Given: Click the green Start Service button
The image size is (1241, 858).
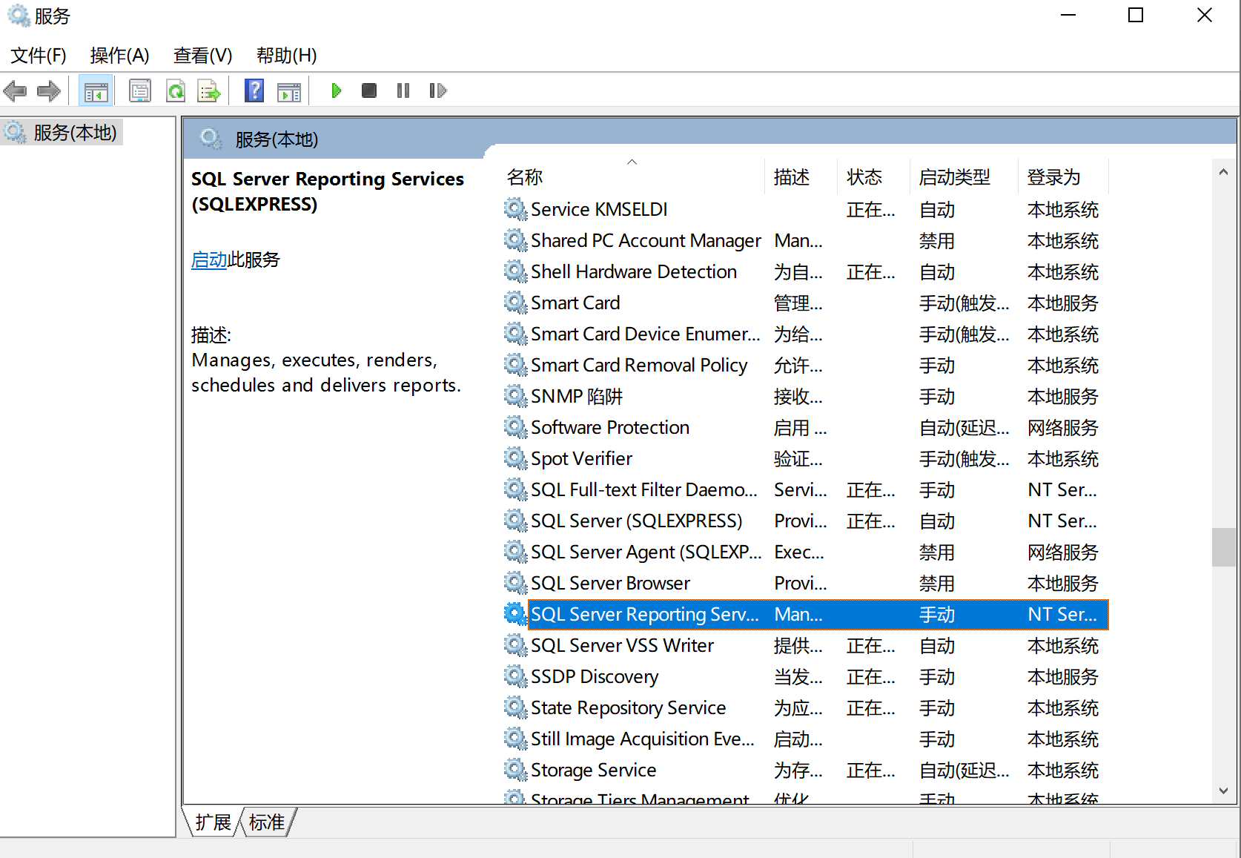Looking at the screenshot, I should tap(336, 90).
